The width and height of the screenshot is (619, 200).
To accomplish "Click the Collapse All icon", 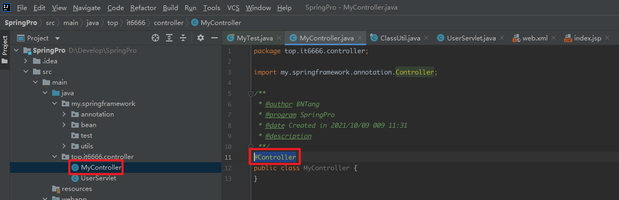I will point(183,38).
